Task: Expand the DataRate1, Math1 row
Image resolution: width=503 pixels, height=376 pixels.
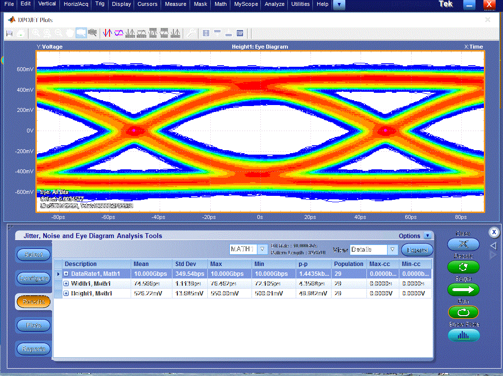Action: point(66,274)
